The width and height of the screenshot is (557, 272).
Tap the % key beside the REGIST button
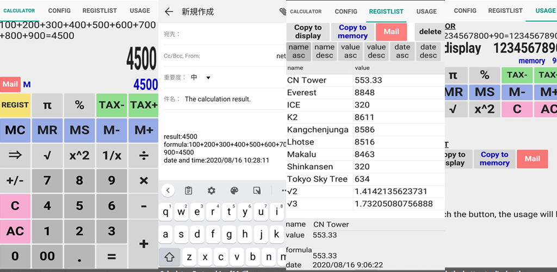(79, 105)
